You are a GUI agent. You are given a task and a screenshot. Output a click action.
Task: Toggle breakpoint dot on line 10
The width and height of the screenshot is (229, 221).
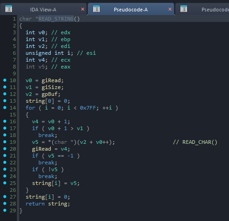pyautogui.click(x=5, y=80)
